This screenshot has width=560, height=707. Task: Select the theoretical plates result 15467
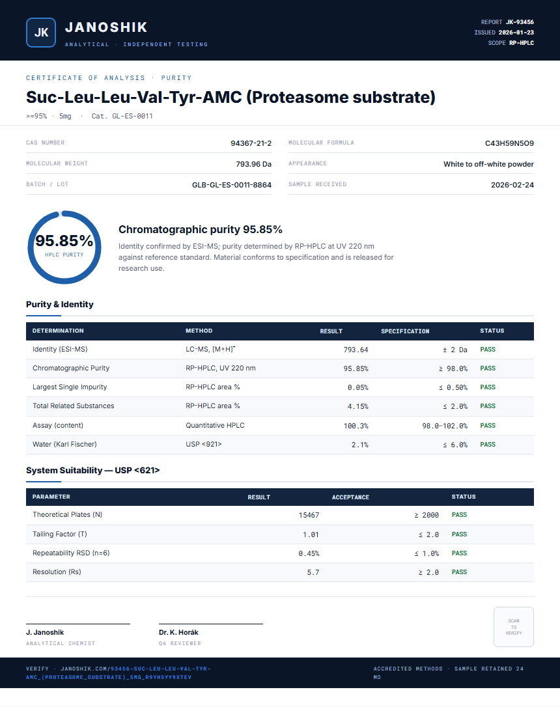309,516
